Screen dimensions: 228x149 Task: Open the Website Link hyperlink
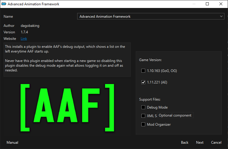[x=24, y=39]
